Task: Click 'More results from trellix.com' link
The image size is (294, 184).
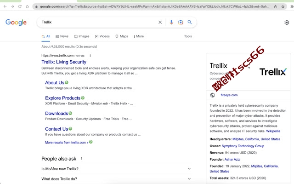Action: point(67,143)
